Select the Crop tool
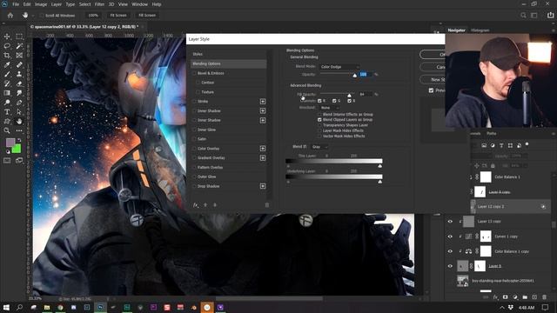This screenshot has width=557, height=313. [7, 56]
